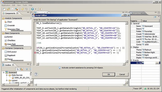
Task: Click inside the script code editor
Action: tap(80, 42)
